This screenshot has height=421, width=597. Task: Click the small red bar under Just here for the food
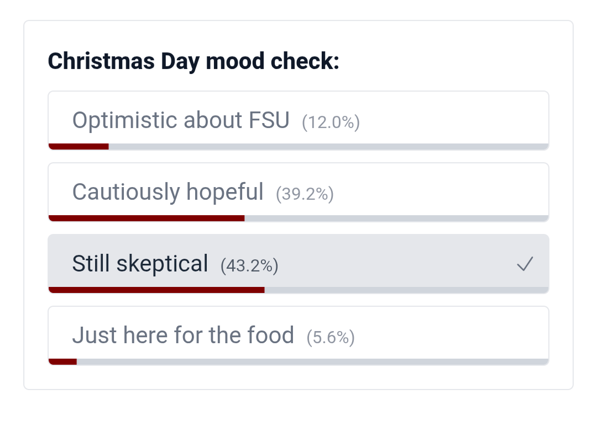point(62,361)
